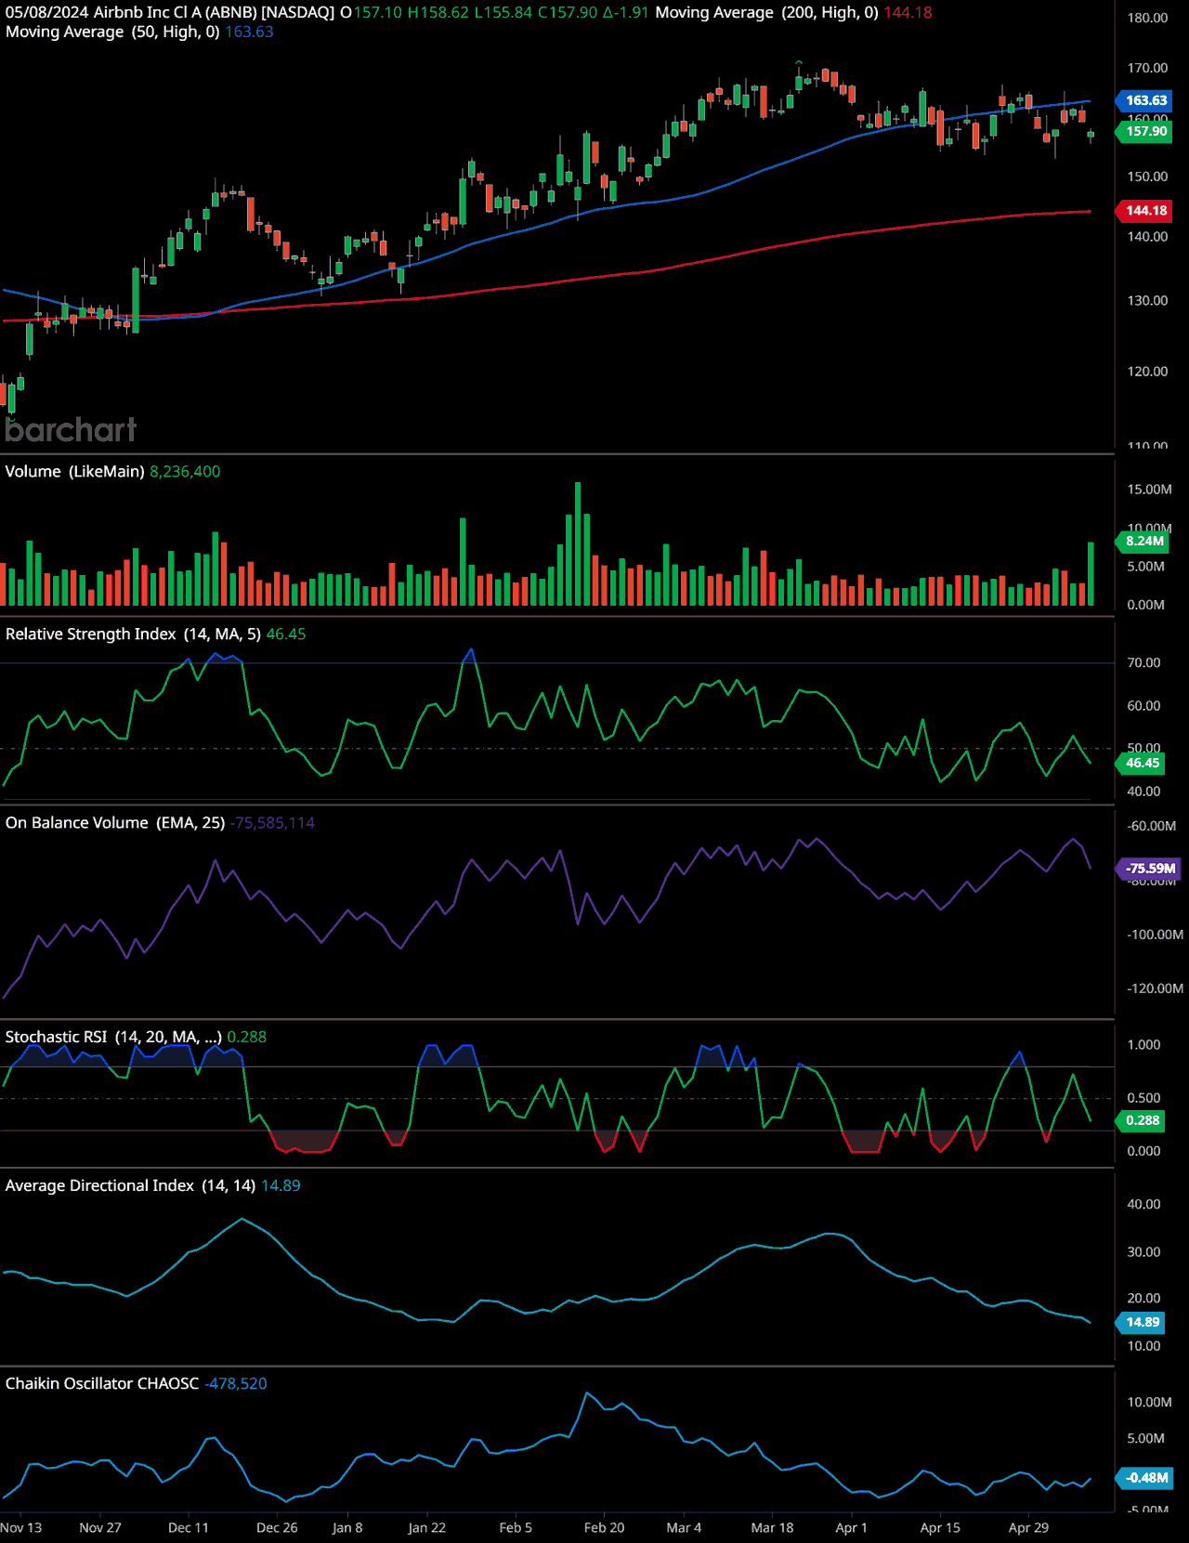Click the 40.00 ADX axis label
The height and width of the screenshot is (1543, 1189).
coord(1143,1204)
